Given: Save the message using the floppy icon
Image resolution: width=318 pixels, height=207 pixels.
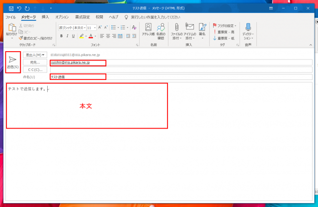Looking at the screenshot, I should point(11,8).
